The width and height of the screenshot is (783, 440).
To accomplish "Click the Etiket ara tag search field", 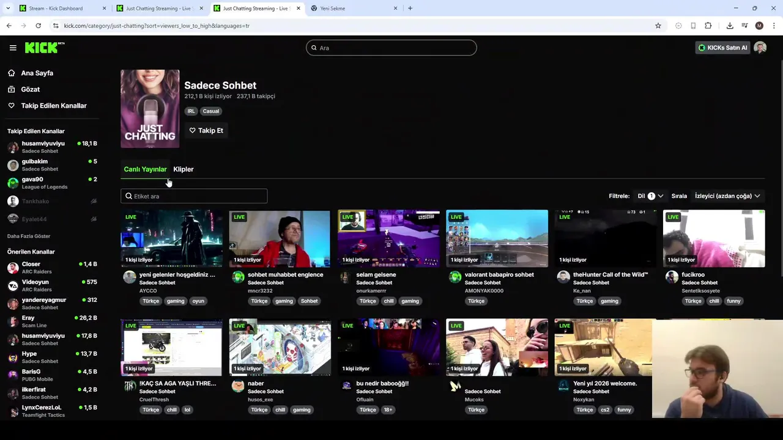I will click(194, 196).
